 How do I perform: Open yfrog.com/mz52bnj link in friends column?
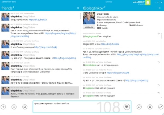click(x=20, y=36)
